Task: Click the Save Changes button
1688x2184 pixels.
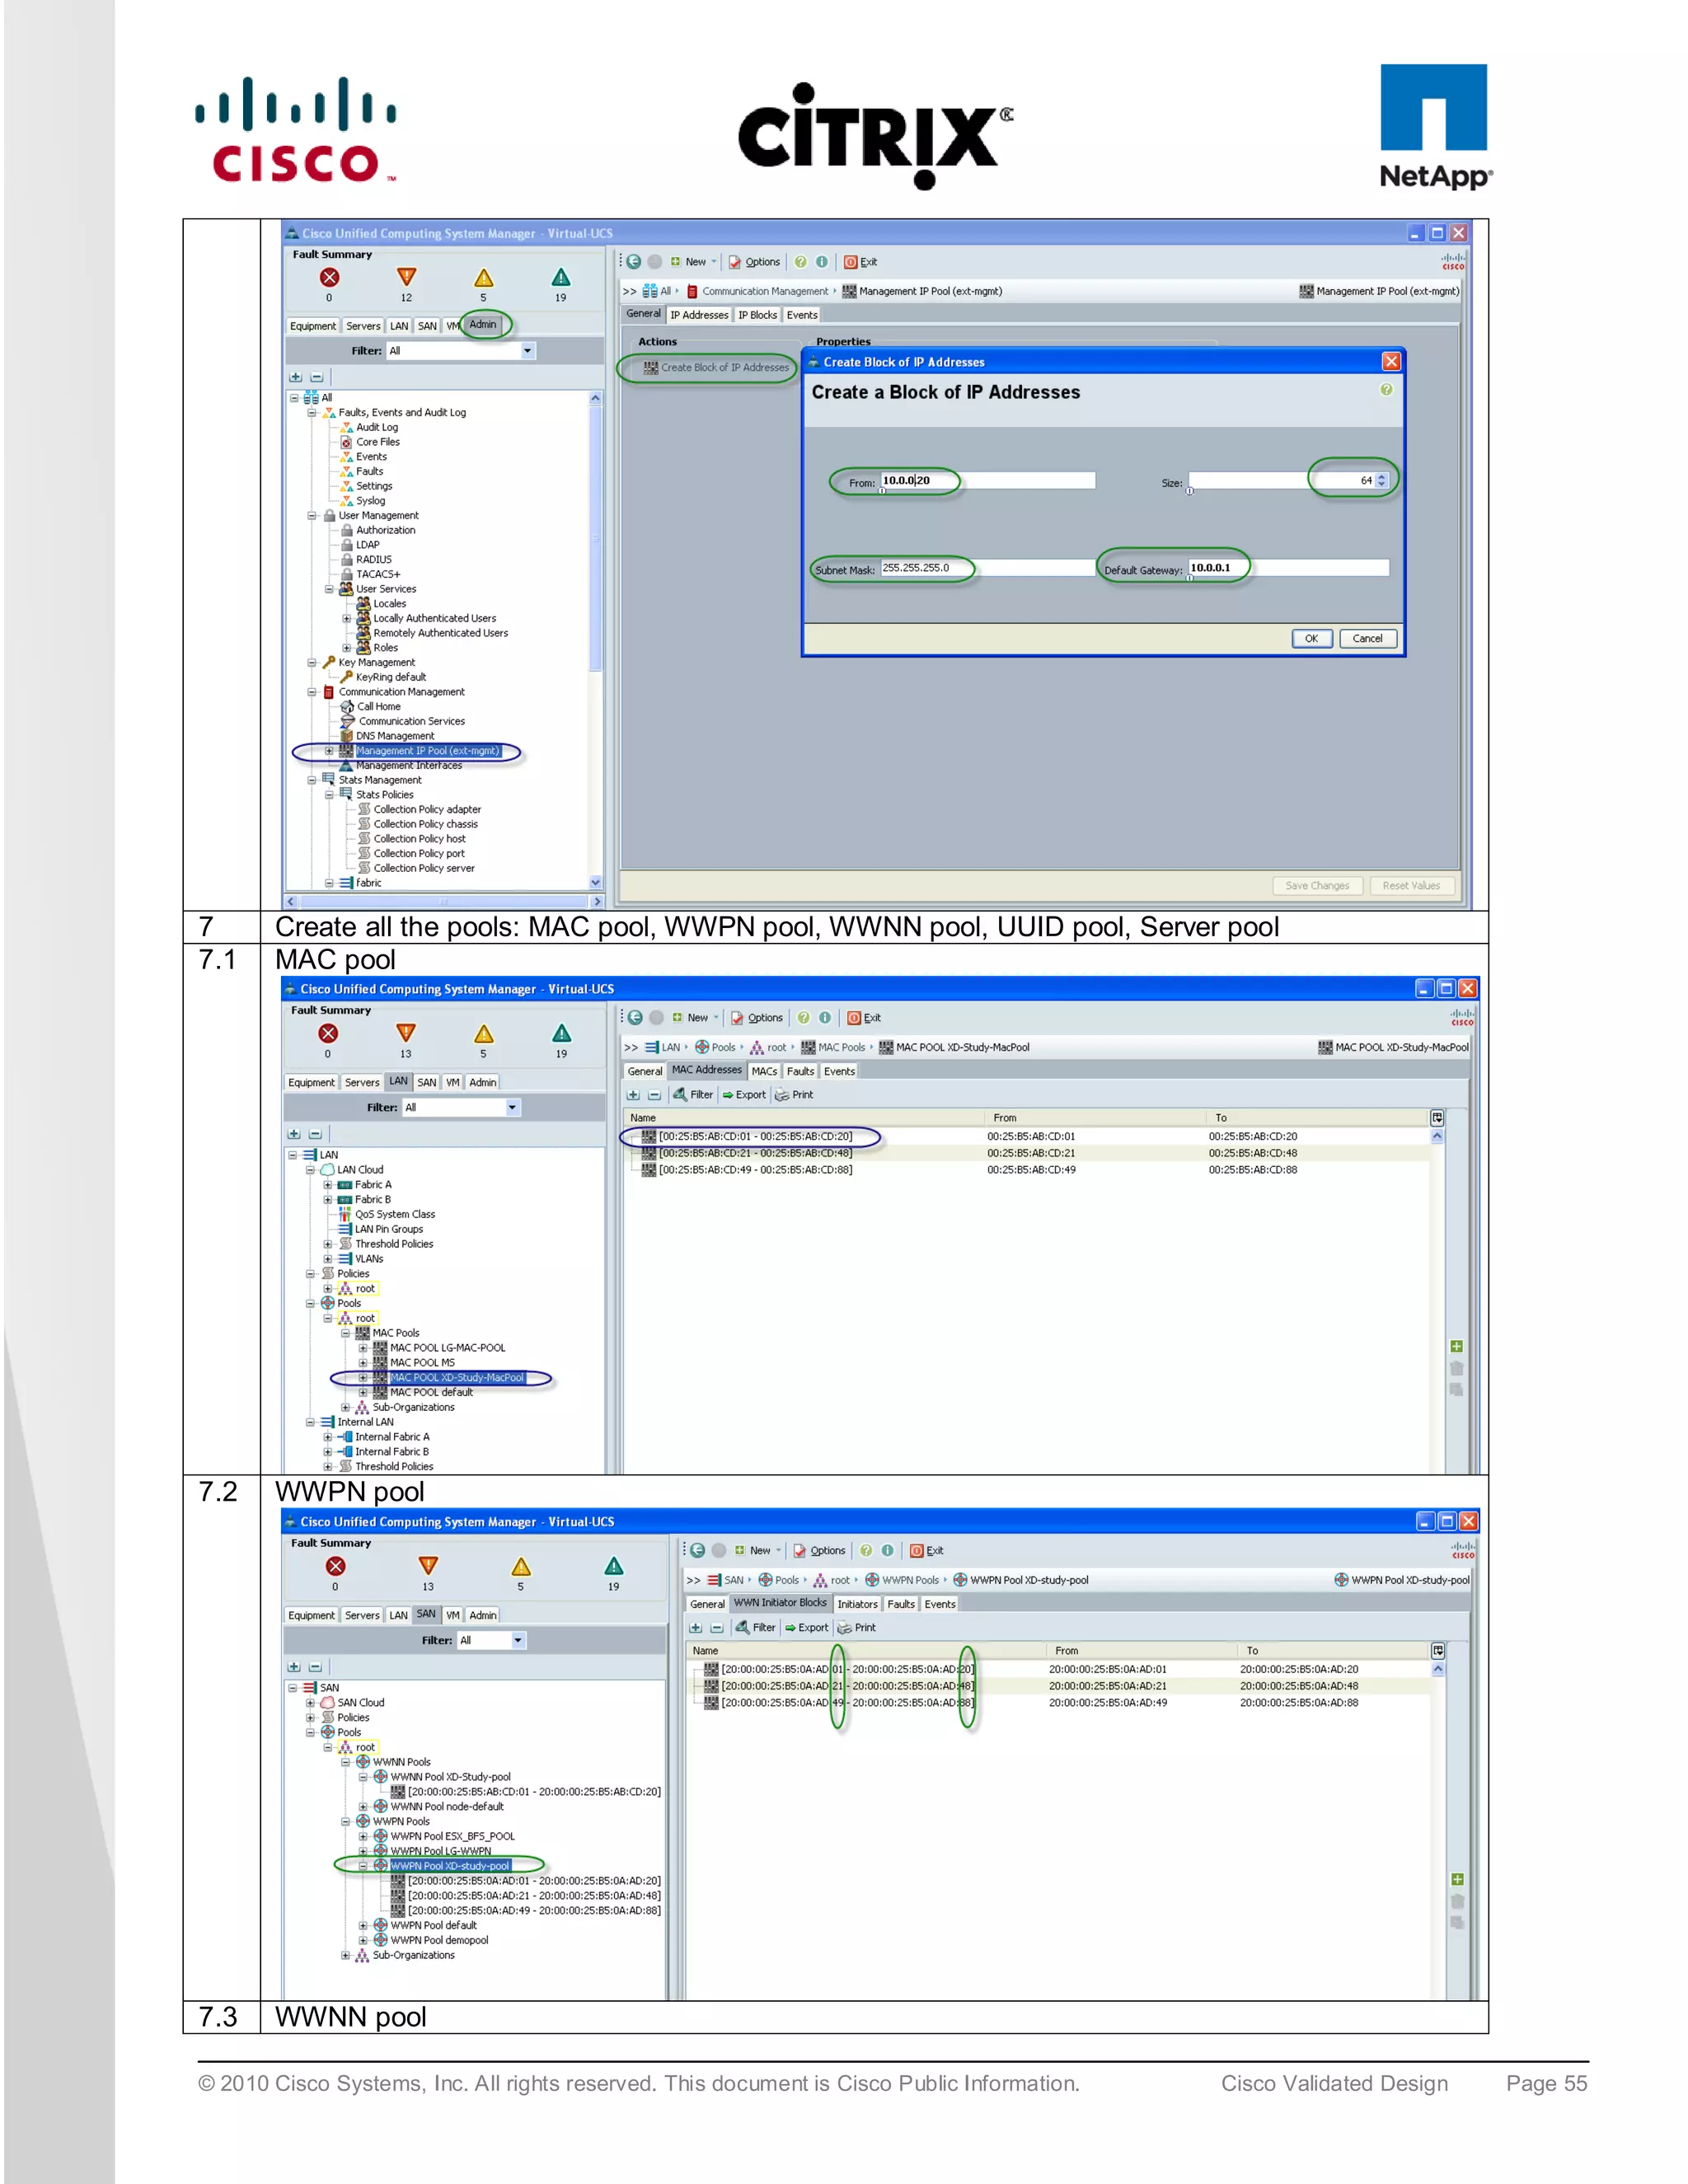Action: tap(1317, 886)
